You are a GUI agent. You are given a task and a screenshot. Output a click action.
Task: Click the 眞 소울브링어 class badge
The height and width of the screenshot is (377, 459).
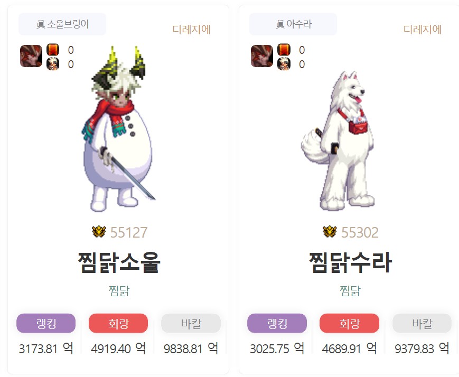click(x=62, y=24)
